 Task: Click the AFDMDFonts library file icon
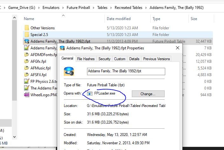click(27, 54)
